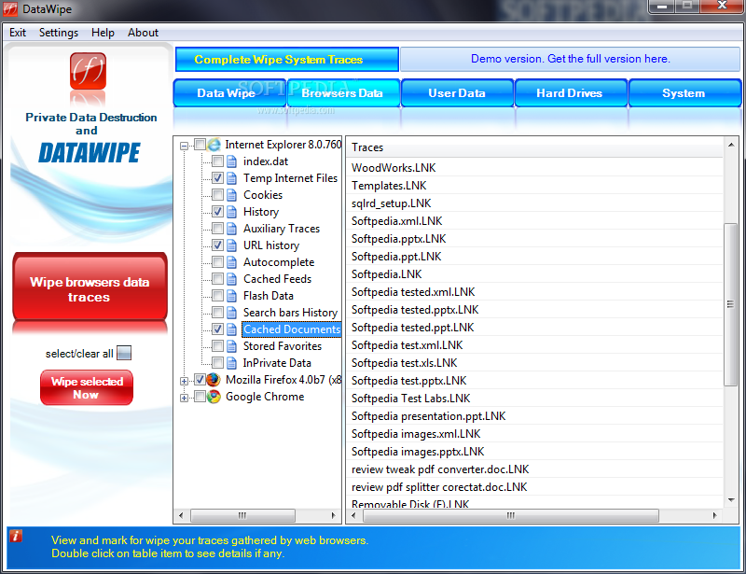Click the traces list scroll up arrow
Screen dimensions: 746x574
[x=731, y=145]
